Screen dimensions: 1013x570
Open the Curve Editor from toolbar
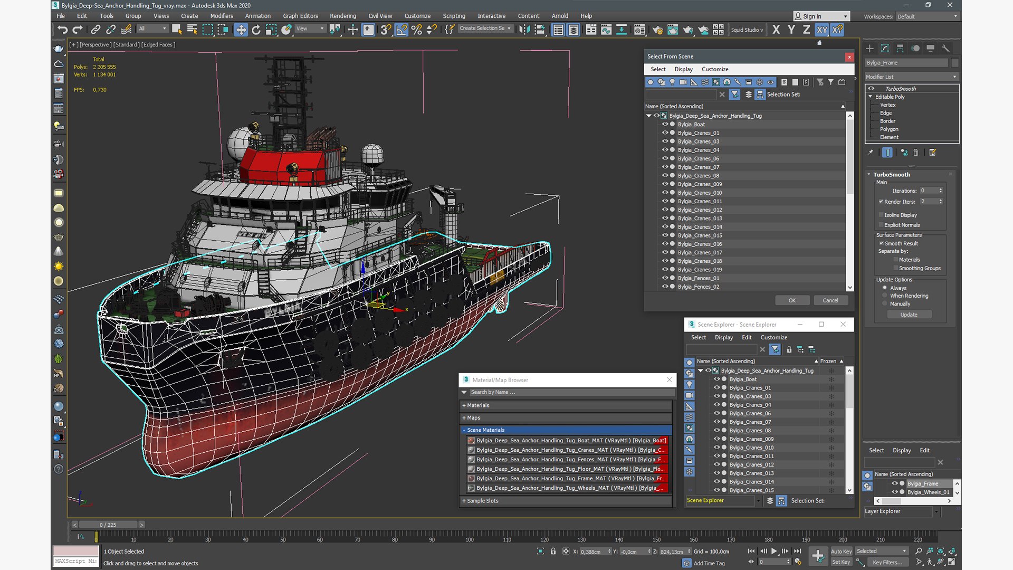pyautogui.click(x=606, y=30)
